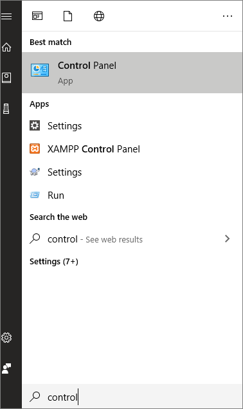Screen dimensions: 243x409
Task: Open the settings gear in the sidebar
Action: (x=6, y=338)
